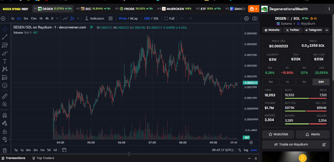Expand chart style dropdown arrow
This screenshot has width=334, height=162.
coord(78,18)
